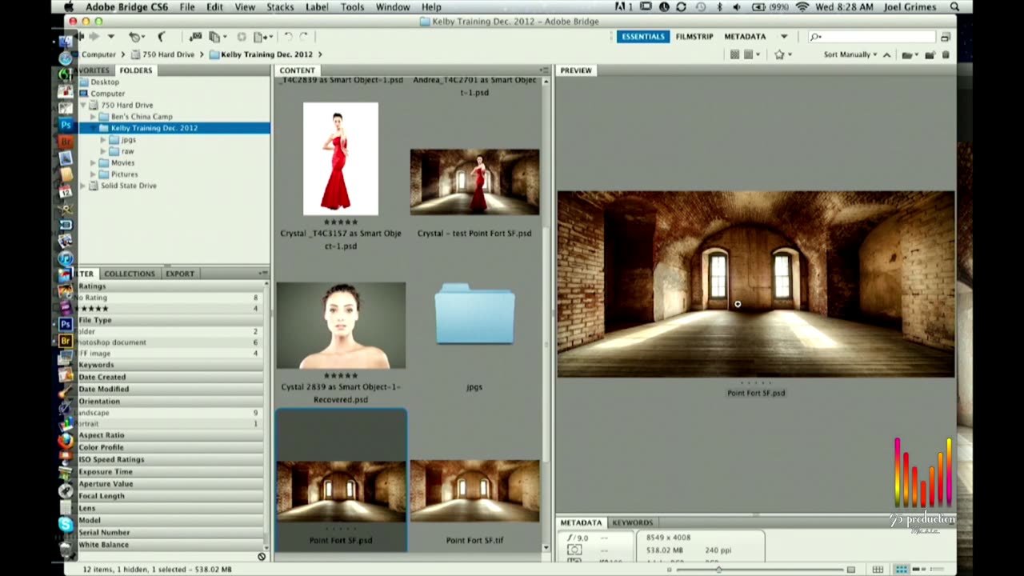1024x576 pixels.
Task: Open the Label menu
Action: coord(317,7)
